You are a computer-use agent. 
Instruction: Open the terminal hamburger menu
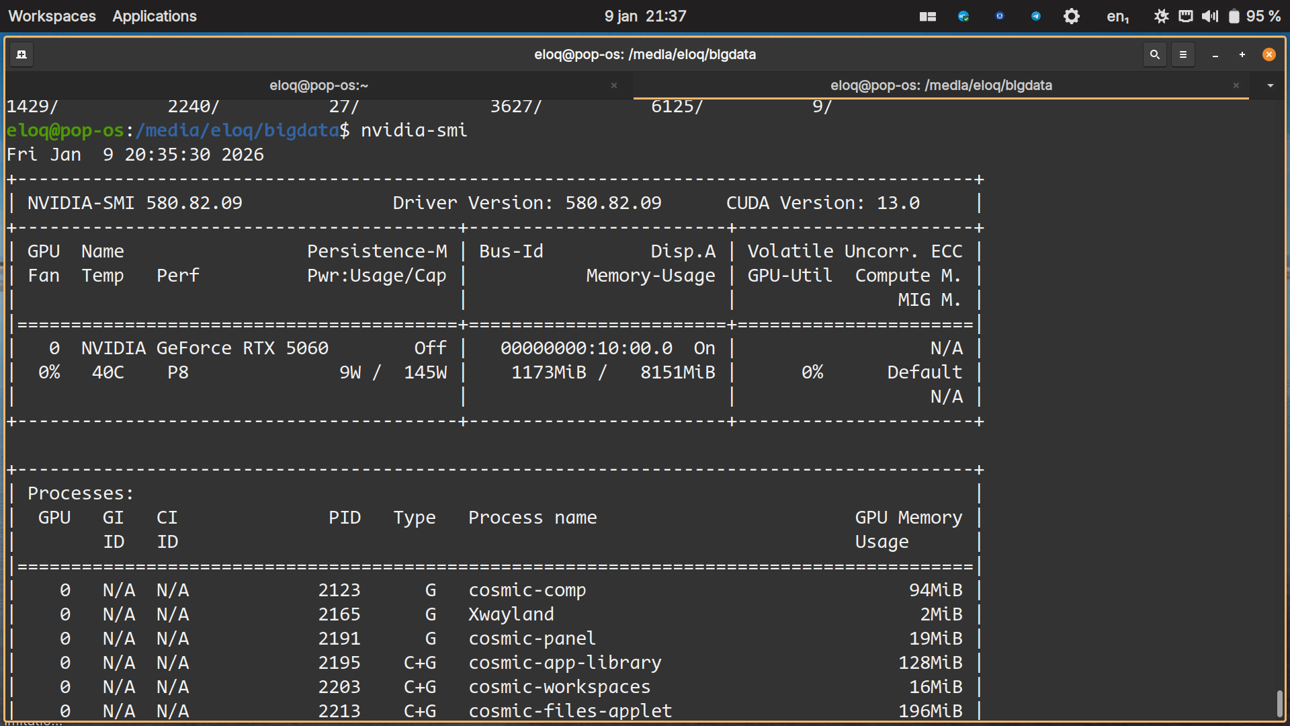(x=1183, y=54)
